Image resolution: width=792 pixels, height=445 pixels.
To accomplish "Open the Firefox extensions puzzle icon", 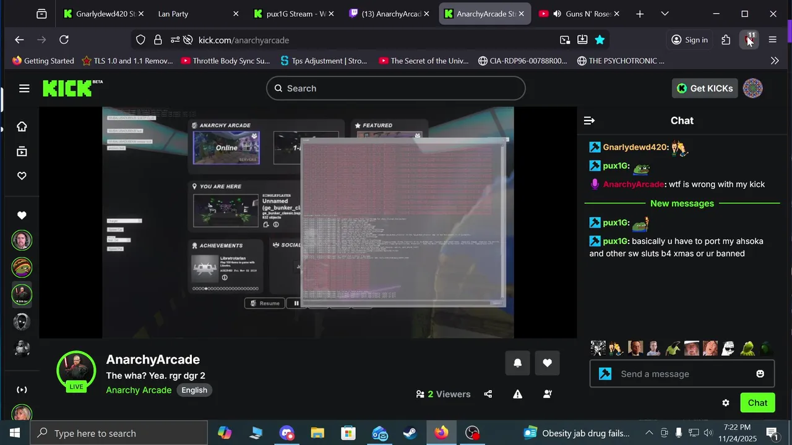I will pos(726,40).
